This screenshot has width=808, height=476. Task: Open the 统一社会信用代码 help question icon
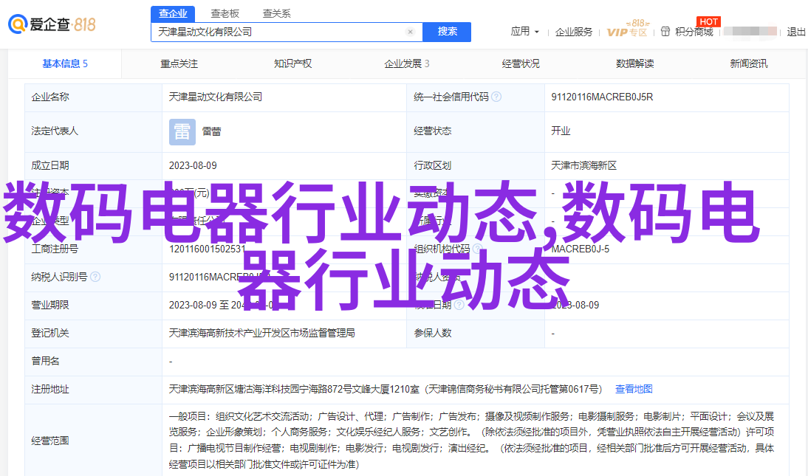pos(496,97)
